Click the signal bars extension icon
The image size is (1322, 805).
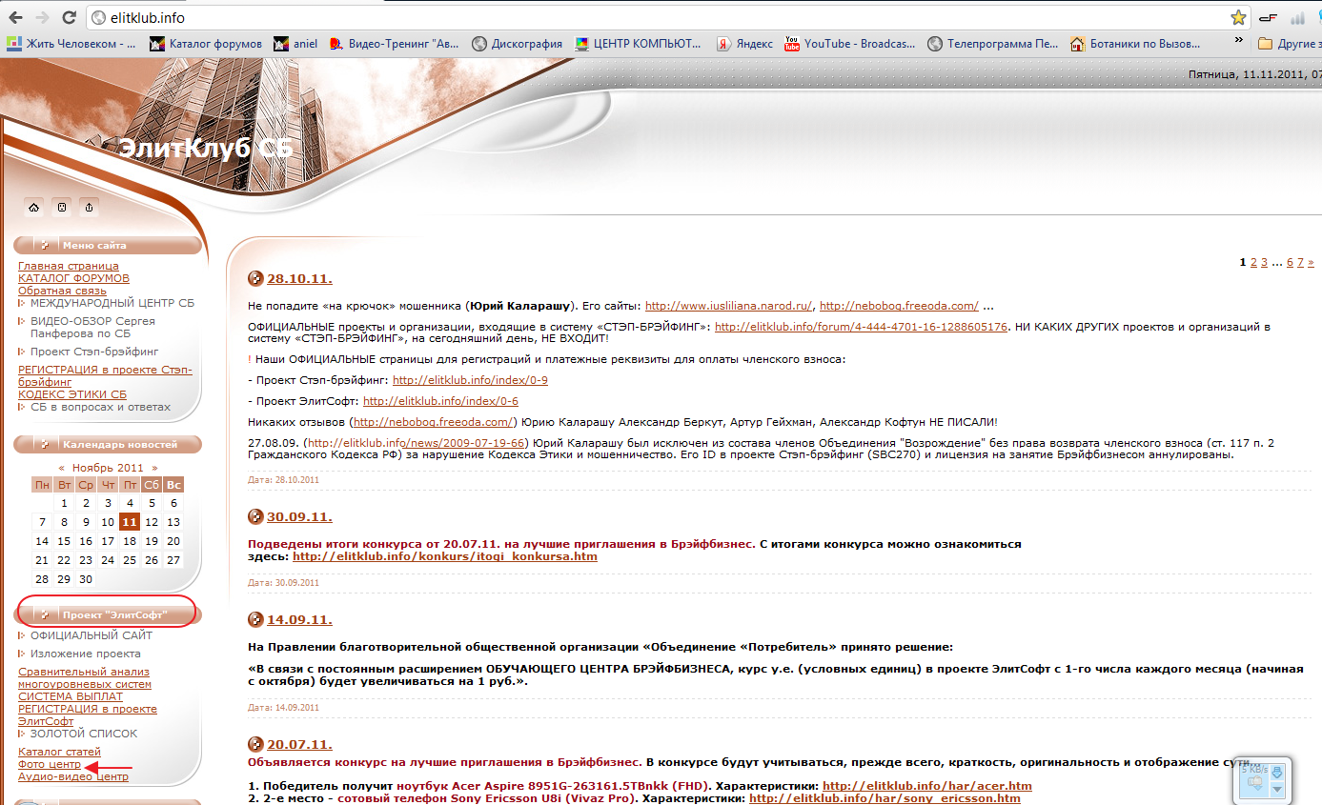(x=1297, y=17)
